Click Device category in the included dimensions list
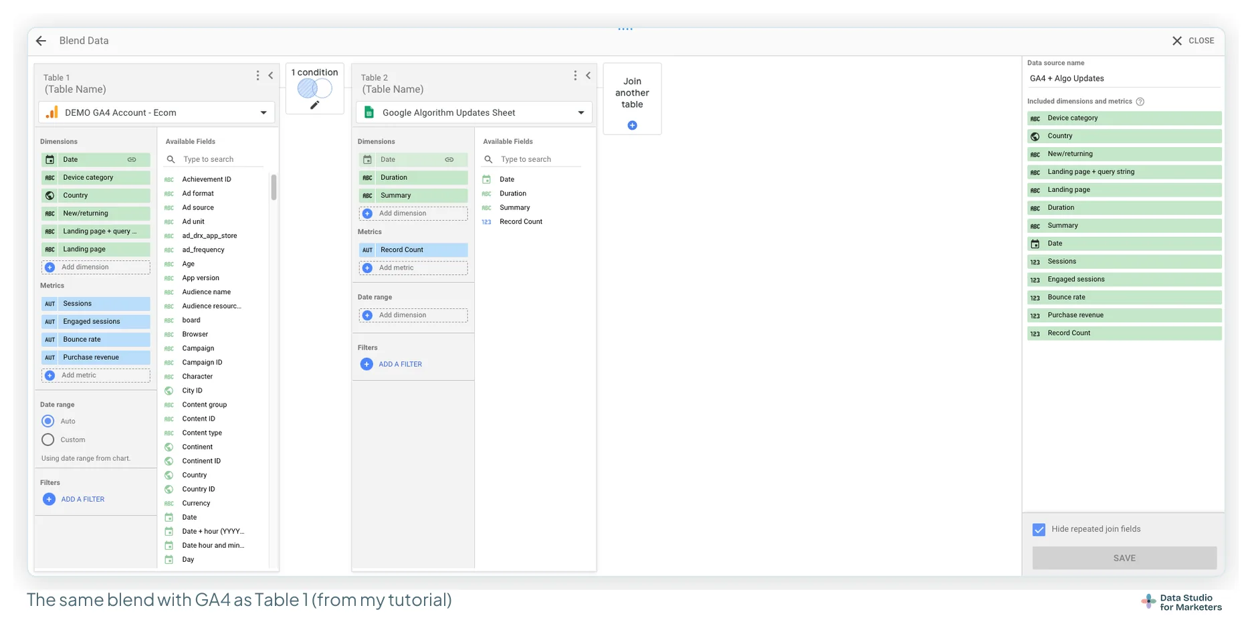The image size is (1252, 626). pos(1124,118)
